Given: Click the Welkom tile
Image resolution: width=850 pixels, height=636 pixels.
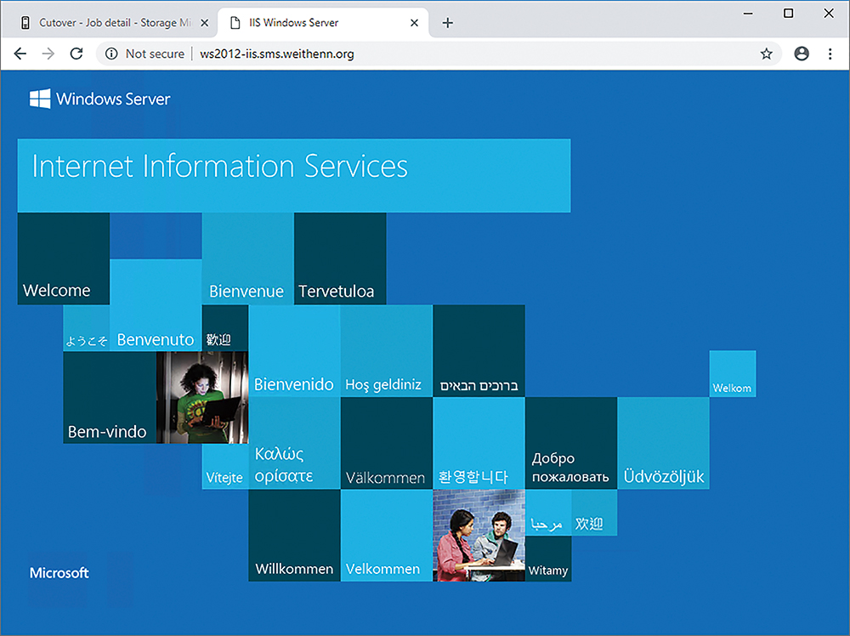Looking at the screenshot, I should click(x=733, y=373).
